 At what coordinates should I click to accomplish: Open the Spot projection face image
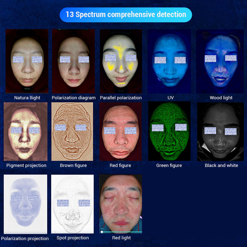tap(72, 204)
